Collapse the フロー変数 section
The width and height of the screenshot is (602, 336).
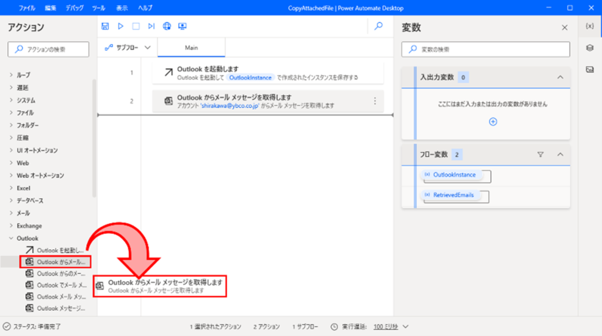pos(560,154)
